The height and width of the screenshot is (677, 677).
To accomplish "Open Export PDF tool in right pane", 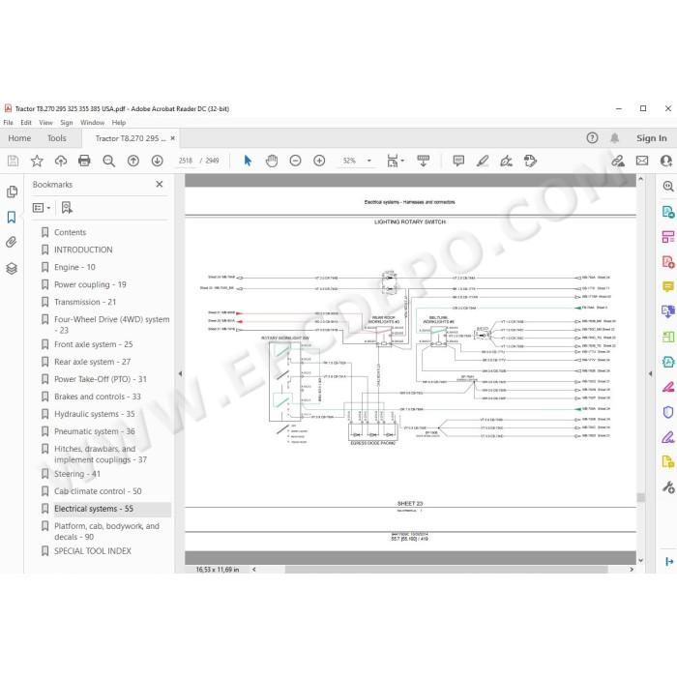I will tap(668, 212).
